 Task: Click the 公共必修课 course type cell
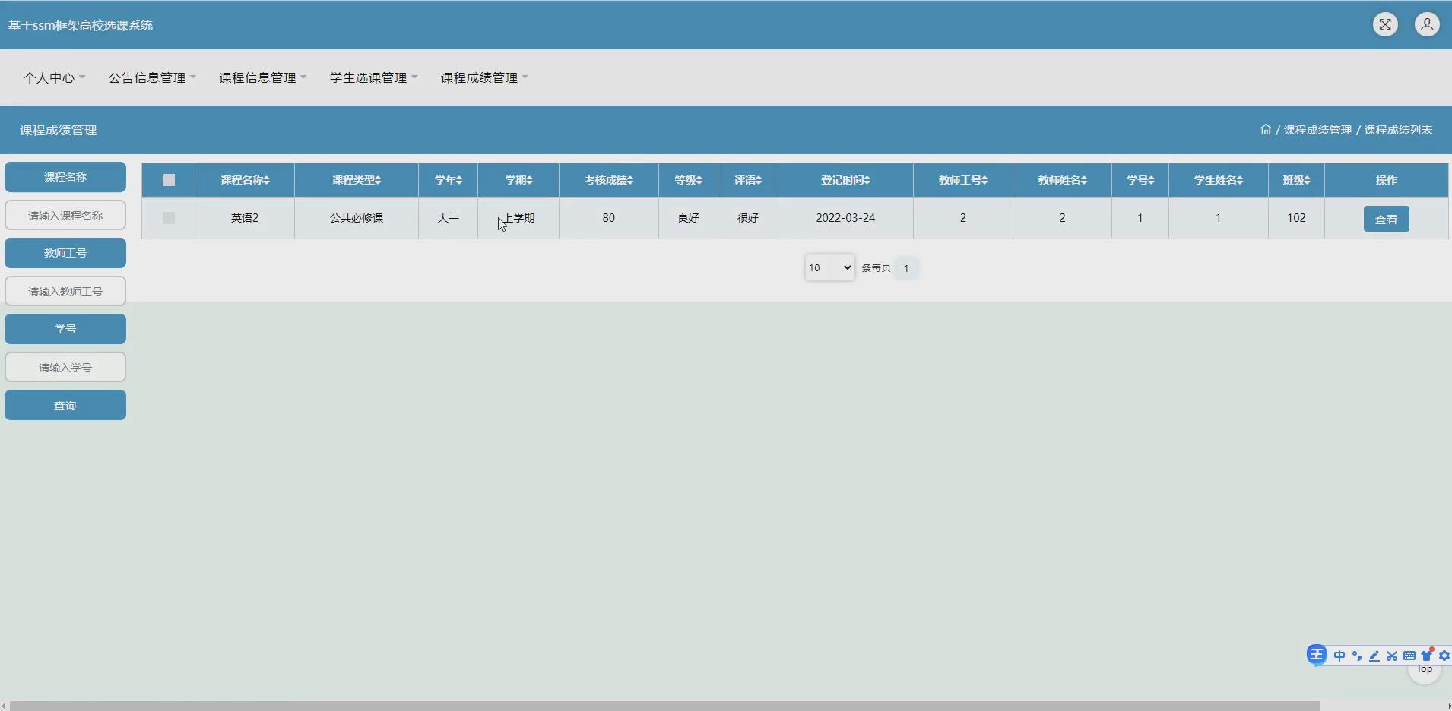(357, 218)
